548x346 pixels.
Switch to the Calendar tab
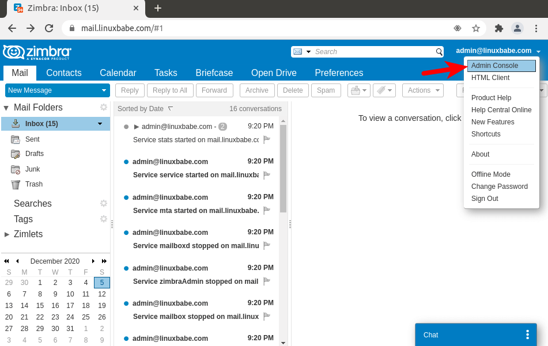118,73
